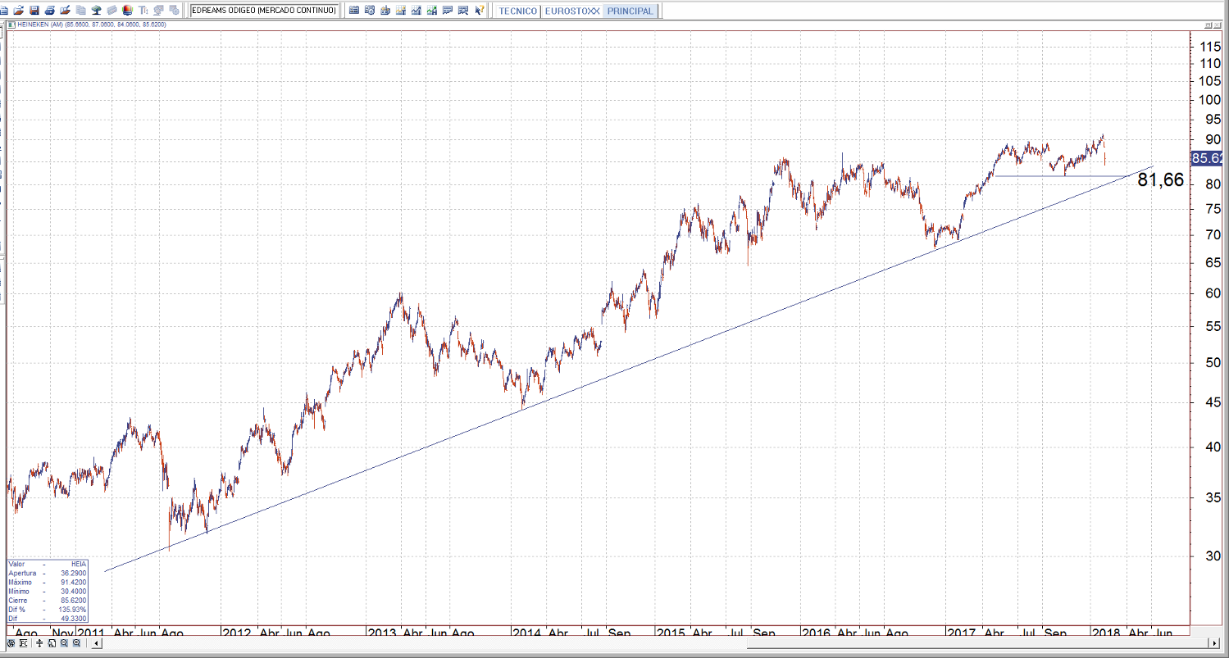This screenshot has width=1229, height=658.
Task: Click the open folder icon
Action: tap(19, 11)
